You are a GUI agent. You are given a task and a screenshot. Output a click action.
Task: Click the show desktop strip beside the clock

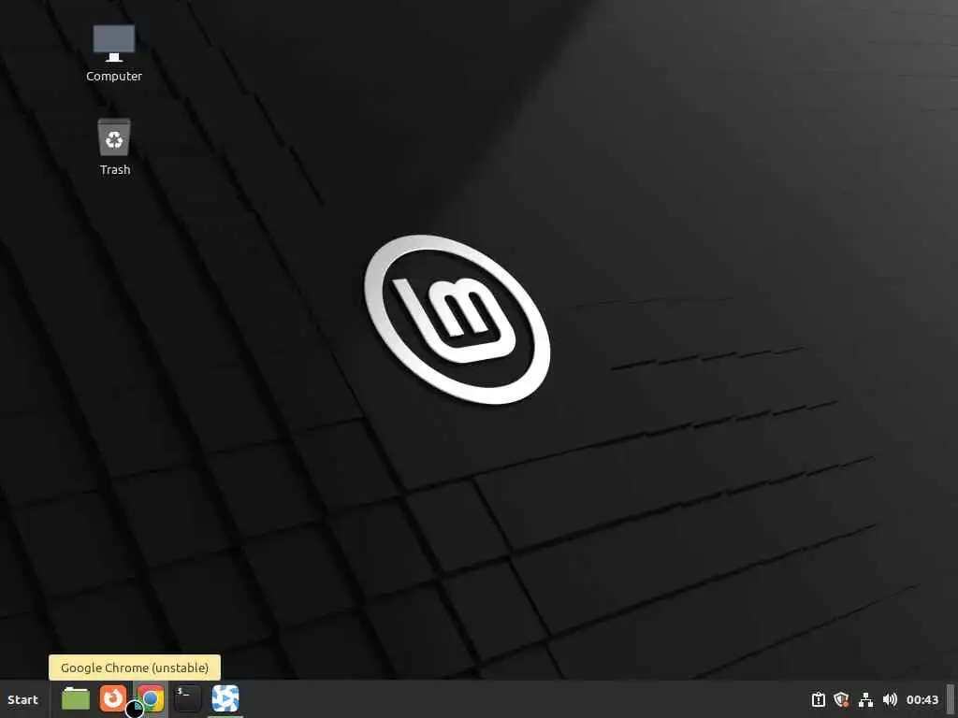(951, 699)
